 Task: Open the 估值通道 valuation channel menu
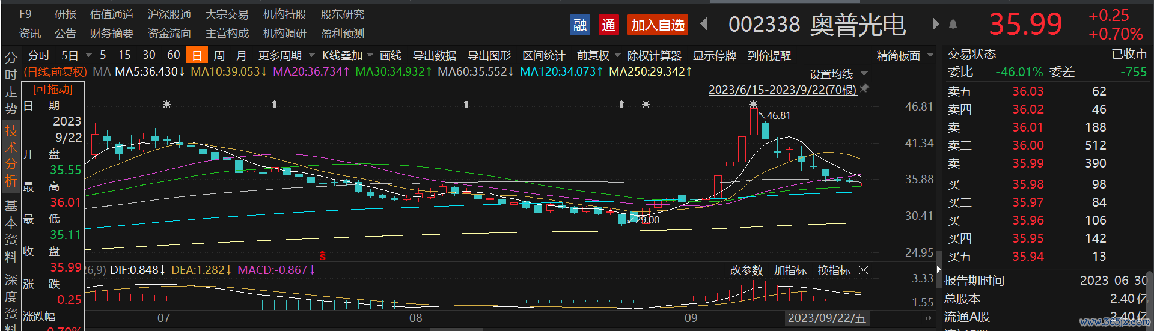(x=112, y=14)
